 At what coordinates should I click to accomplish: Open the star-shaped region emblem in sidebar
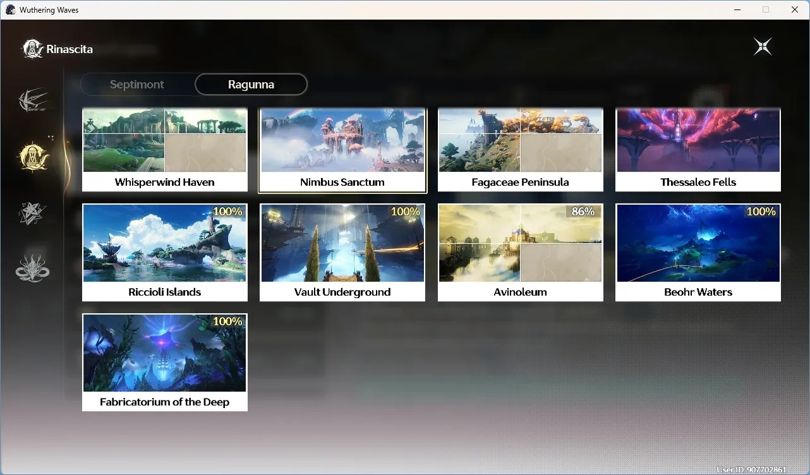[32, 213]
